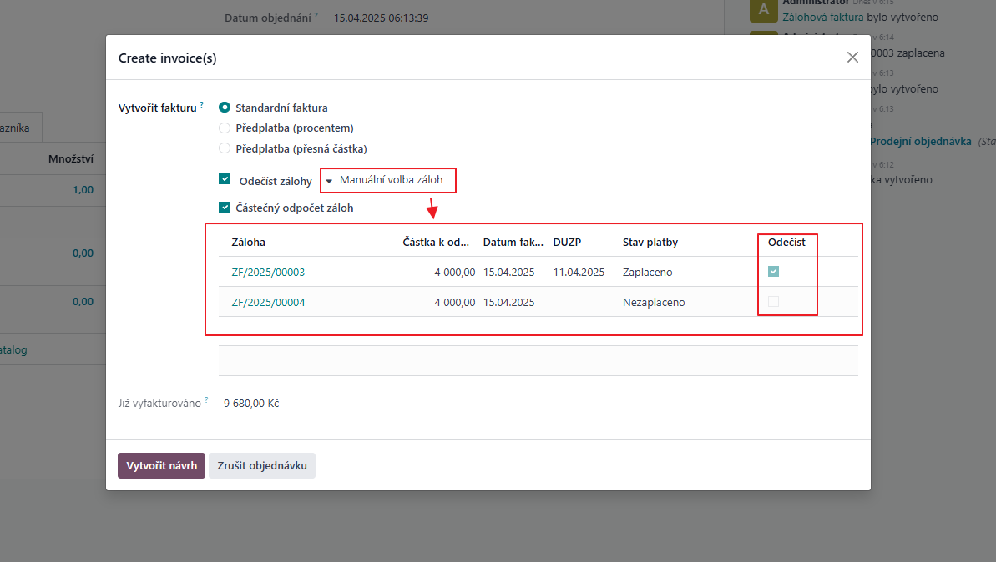Viewport: 996px width, 562px height.
Task: Sort by the DUZP column header
Action: (567, 243)
